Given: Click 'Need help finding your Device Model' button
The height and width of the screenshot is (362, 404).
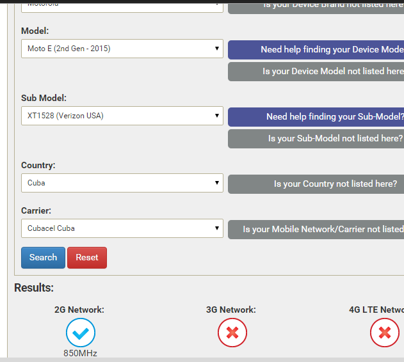Looking at the screenshot, I should pyautogui.click(x=316, y=50).
